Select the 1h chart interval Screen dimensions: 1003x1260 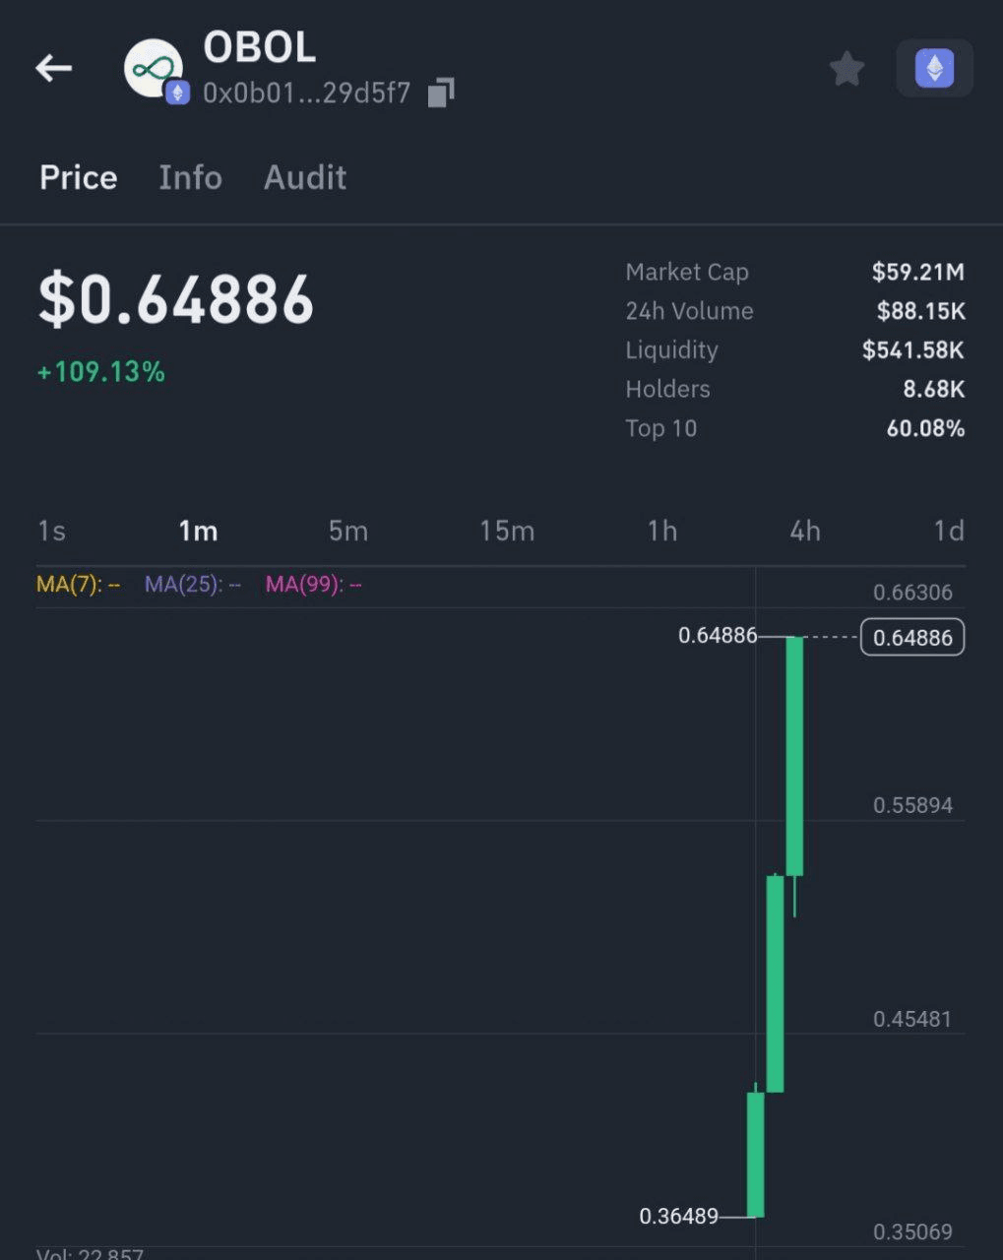662,532
